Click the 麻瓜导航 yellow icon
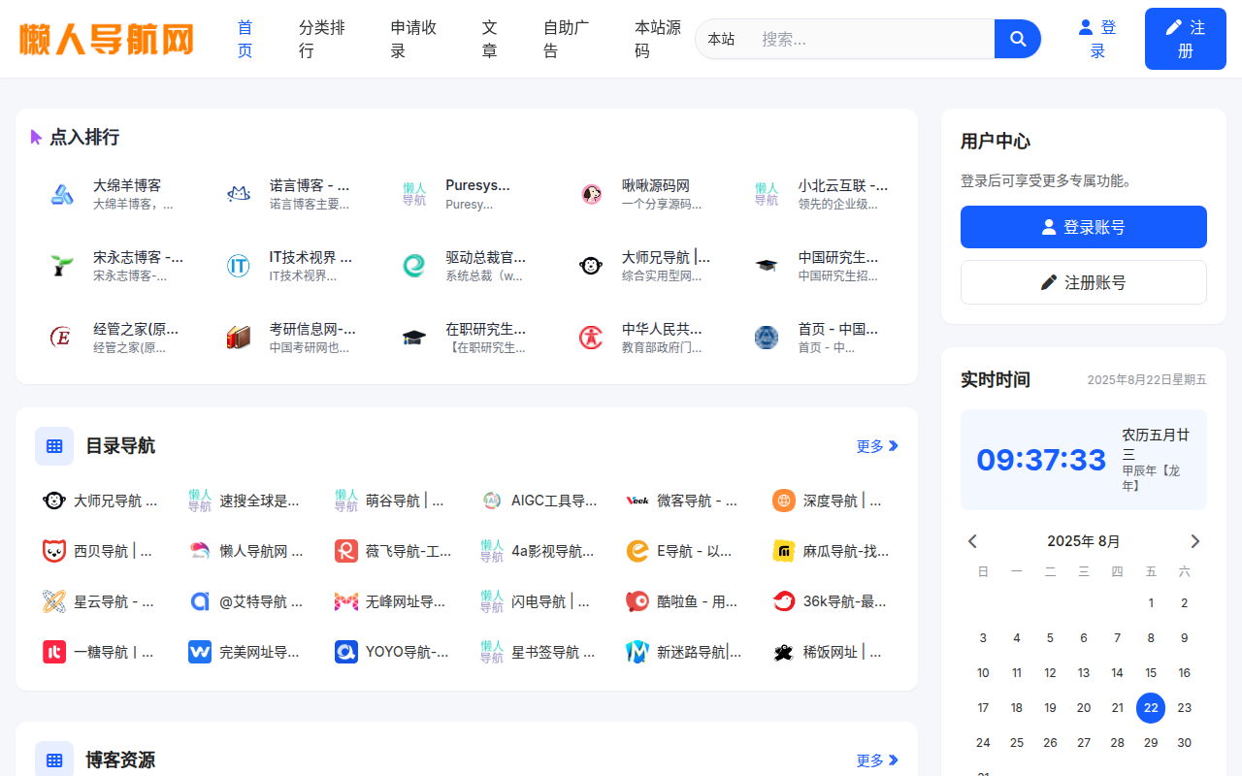Screen dimensions: 1242x776 784,551
